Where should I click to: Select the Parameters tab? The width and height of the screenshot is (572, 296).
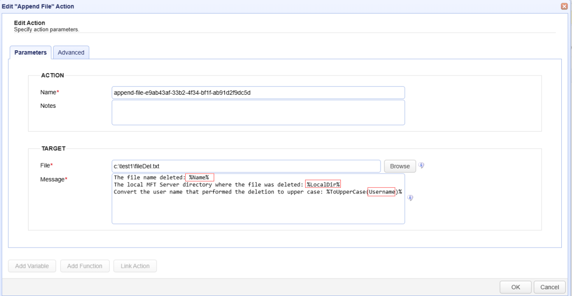pyautogui.click(x=30, y=53)
